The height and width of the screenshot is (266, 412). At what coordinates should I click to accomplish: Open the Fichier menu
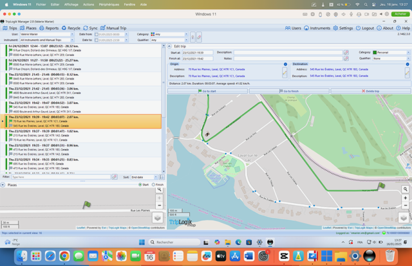coord(41,4)
